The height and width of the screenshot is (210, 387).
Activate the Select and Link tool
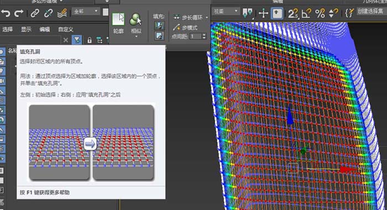click(35, 13)
